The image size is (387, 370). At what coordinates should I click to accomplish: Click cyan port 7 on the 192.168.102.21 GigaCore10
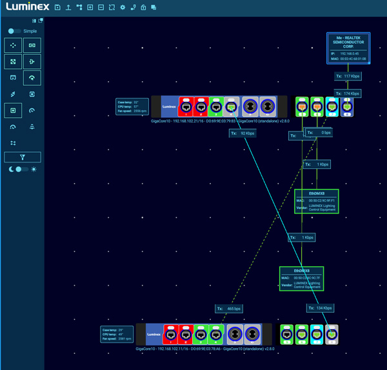(x=332, y=106)
